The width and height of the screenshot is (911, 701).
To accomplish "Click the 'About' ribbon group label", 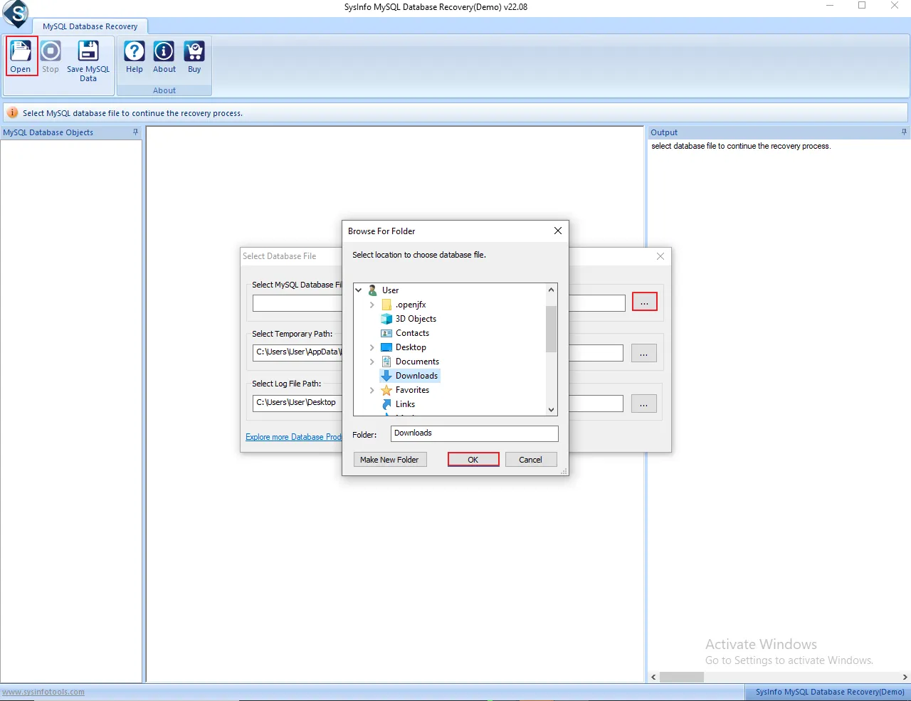I will pos(164,90).
